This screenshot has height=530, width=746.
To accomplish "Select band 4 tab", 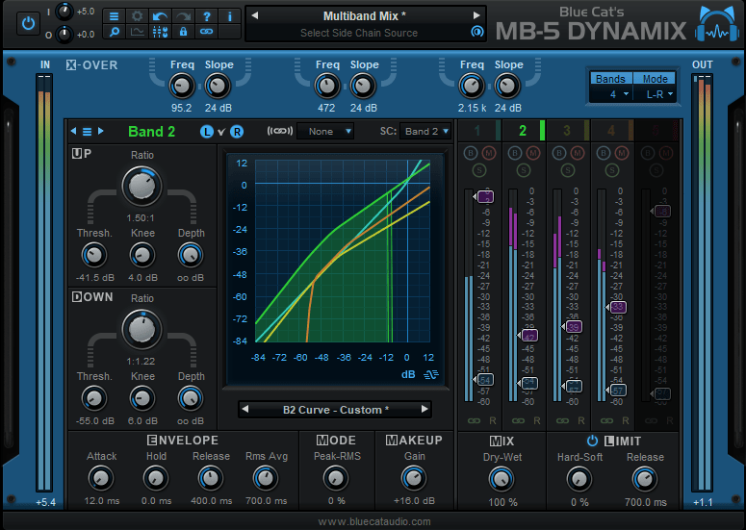I will 611,131.
